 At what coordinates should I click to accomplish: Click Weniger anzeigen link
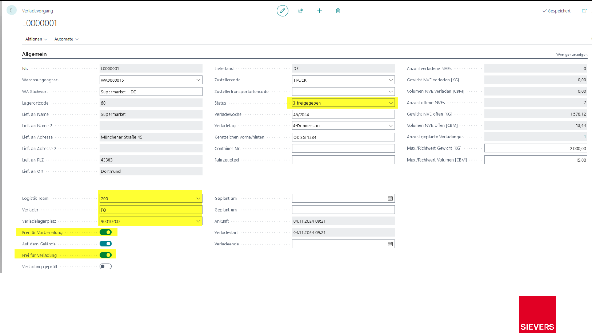click(572, 55)
